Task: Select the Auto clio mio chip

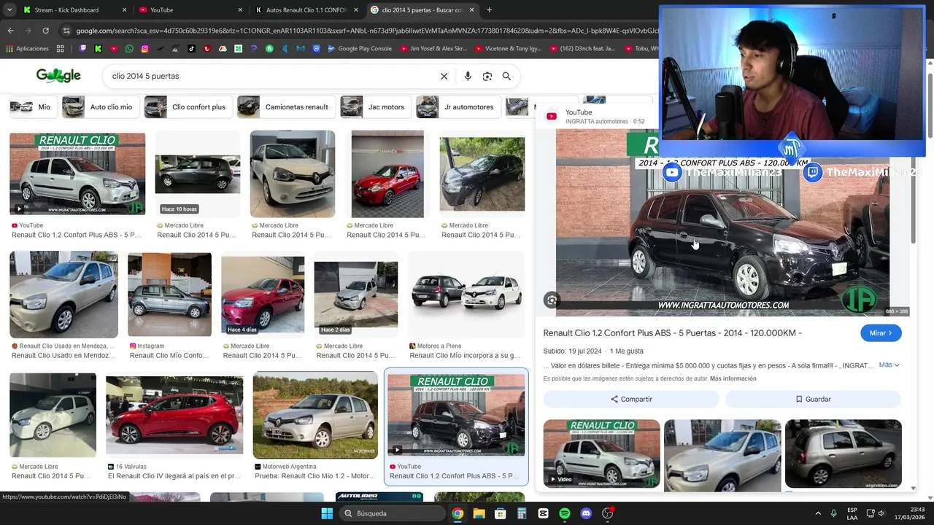Action: 100,107
